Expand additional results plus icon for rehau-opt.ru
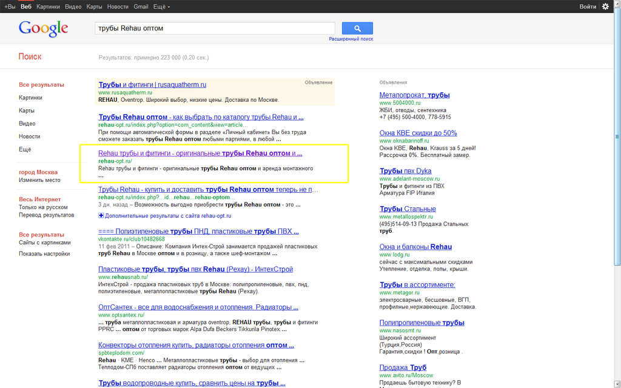This screenshot has width=621, height=388. 101,216
